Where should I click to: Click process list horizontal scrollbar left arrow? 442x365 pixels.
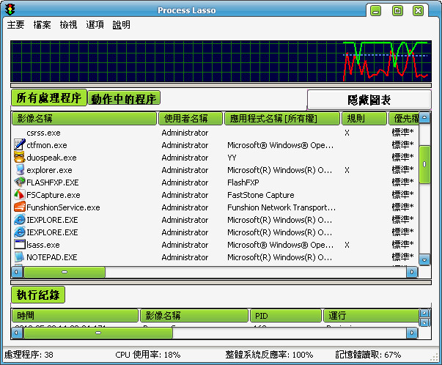[17, 272]
